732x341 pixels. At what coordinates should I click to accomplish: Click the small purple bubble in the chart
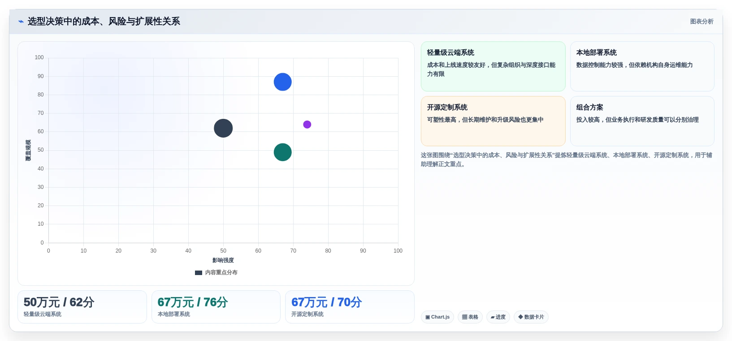point(307,124)
